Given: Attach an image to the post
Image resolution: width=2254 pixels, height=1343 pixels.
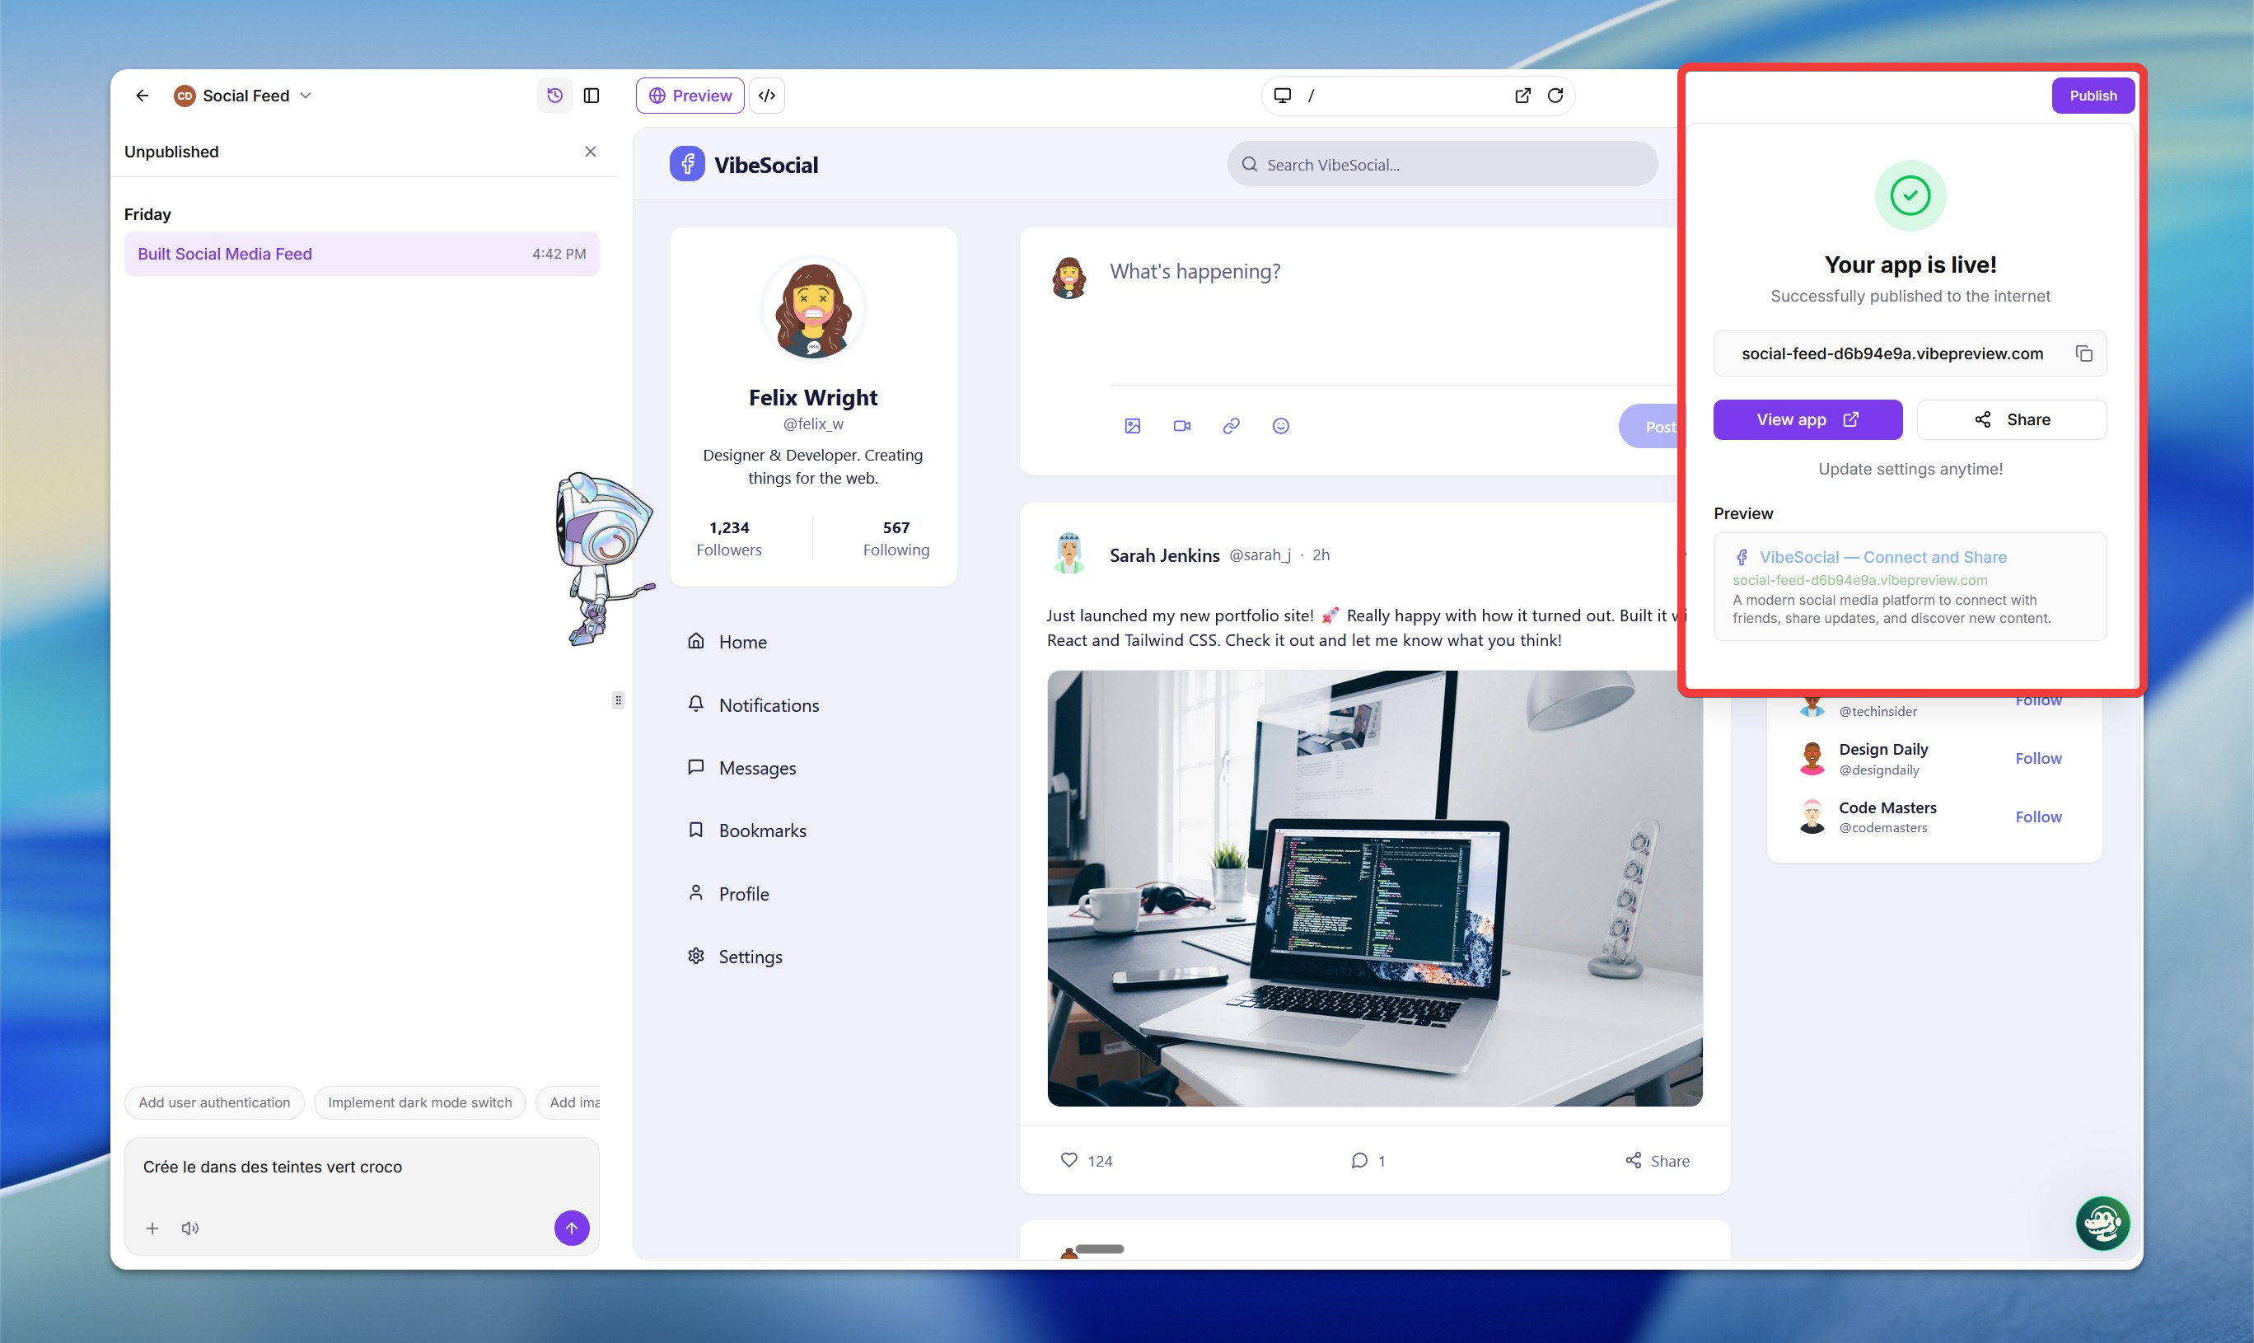Looking at the screenshot, I should pyautogui.click(x=1132, y=425).
